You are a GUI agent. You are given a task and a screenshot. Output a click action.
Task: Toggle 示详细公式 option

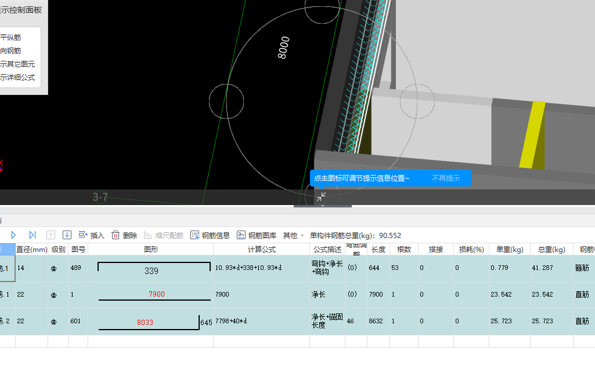pos(17,77)
